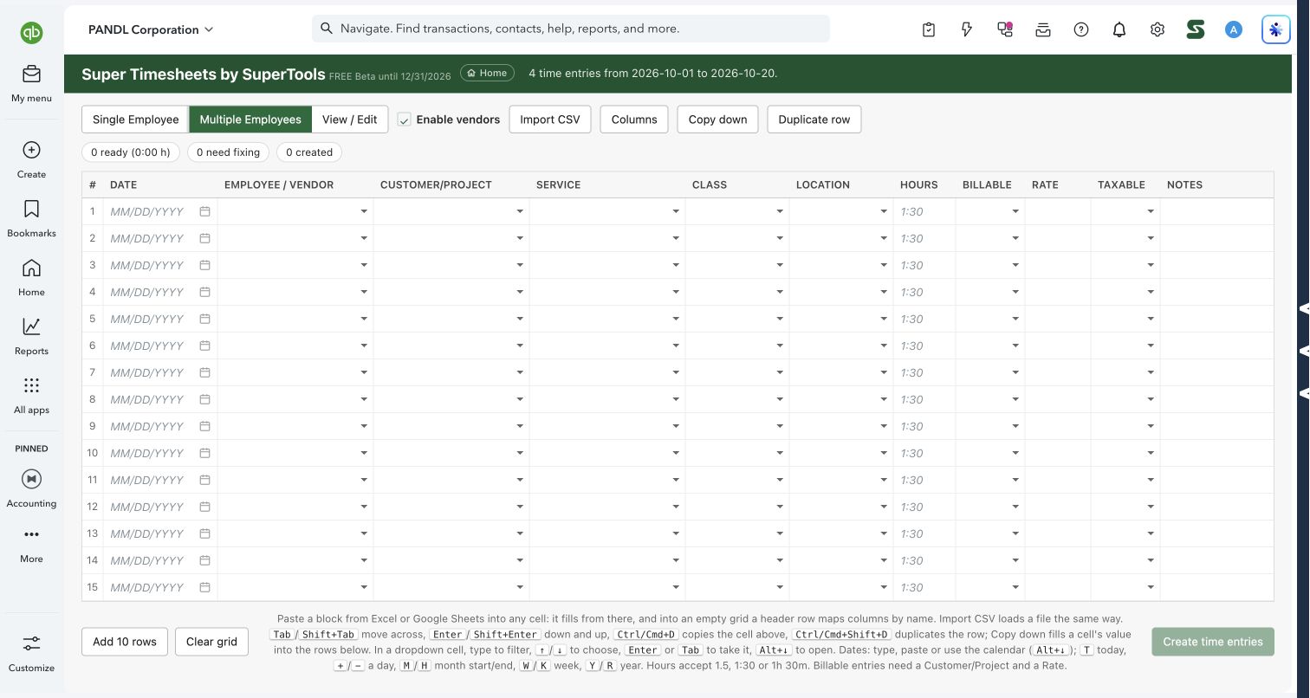Click Create time entries button
1310x698 pixels.
(x=1213, y=642)
